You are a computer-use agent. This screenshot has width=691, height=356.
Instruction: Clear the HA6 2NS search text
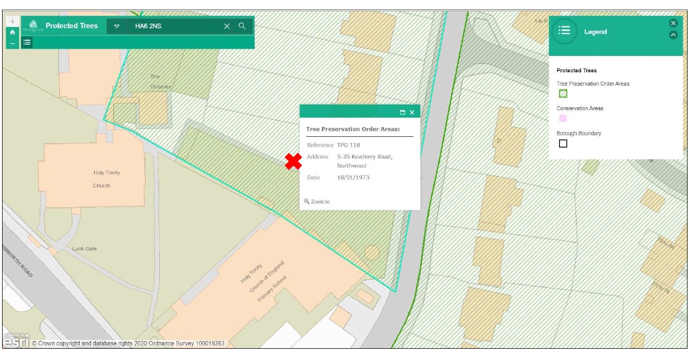pyautogui.click(x=227, y=26)
